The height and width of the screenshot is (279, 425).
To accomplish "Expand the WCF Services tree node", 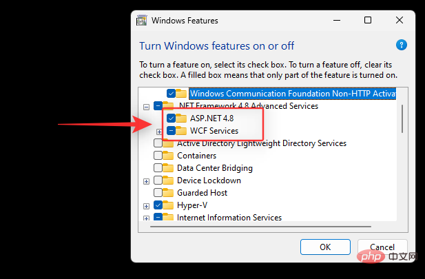I will click(x=160, y=131).
